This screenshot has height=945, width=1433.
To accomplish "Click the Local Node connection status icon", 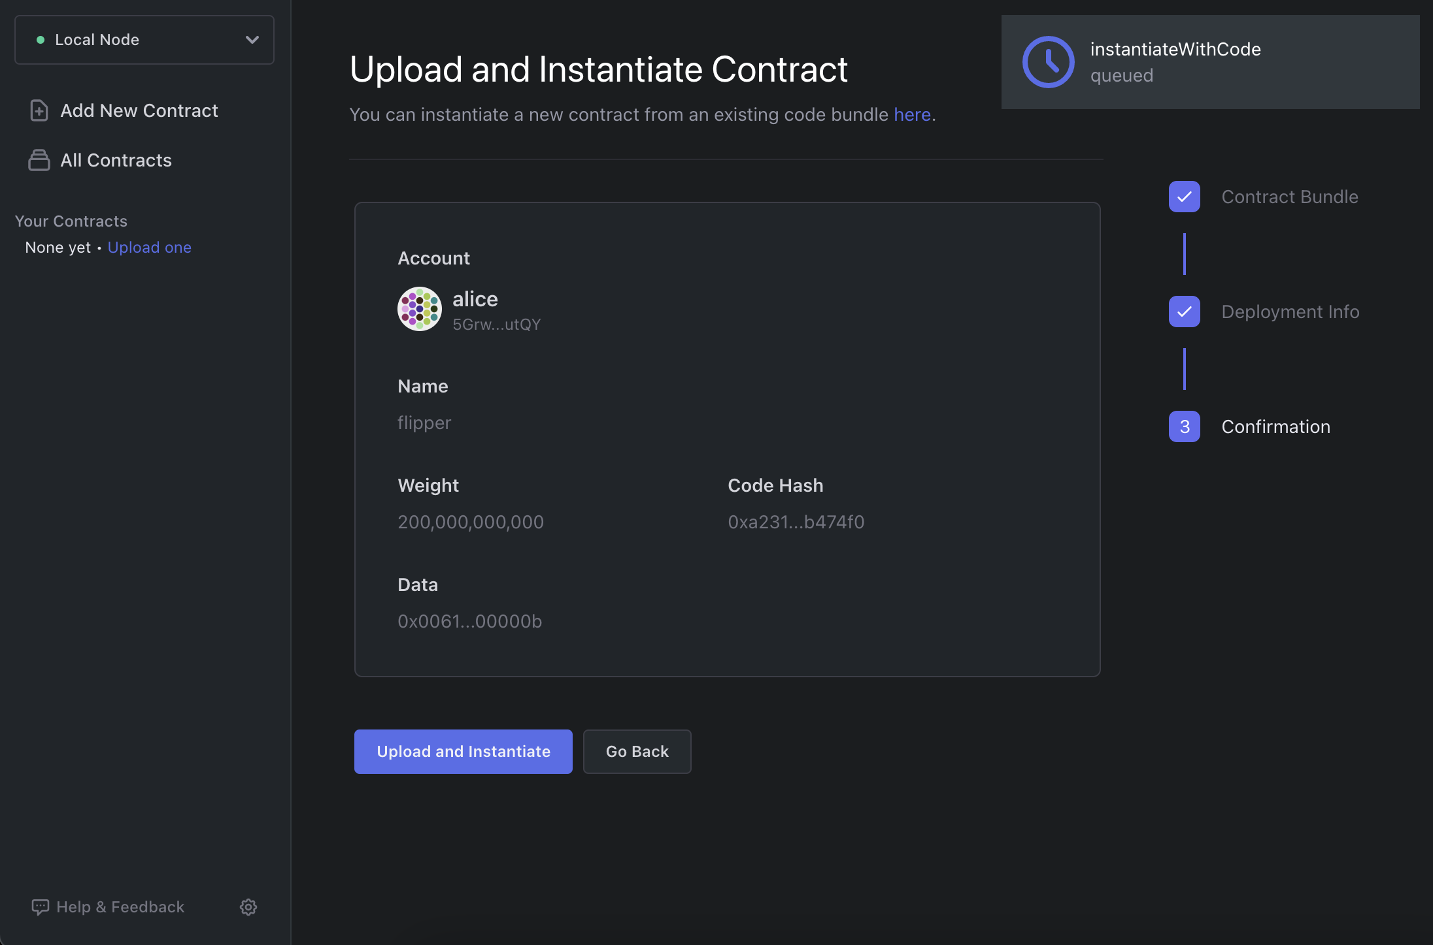I will pyautogui.click(x=37, y=39).
